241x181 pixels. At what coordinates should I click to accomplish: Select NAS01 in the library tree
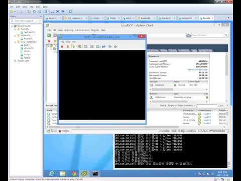(x=27, y=58)
